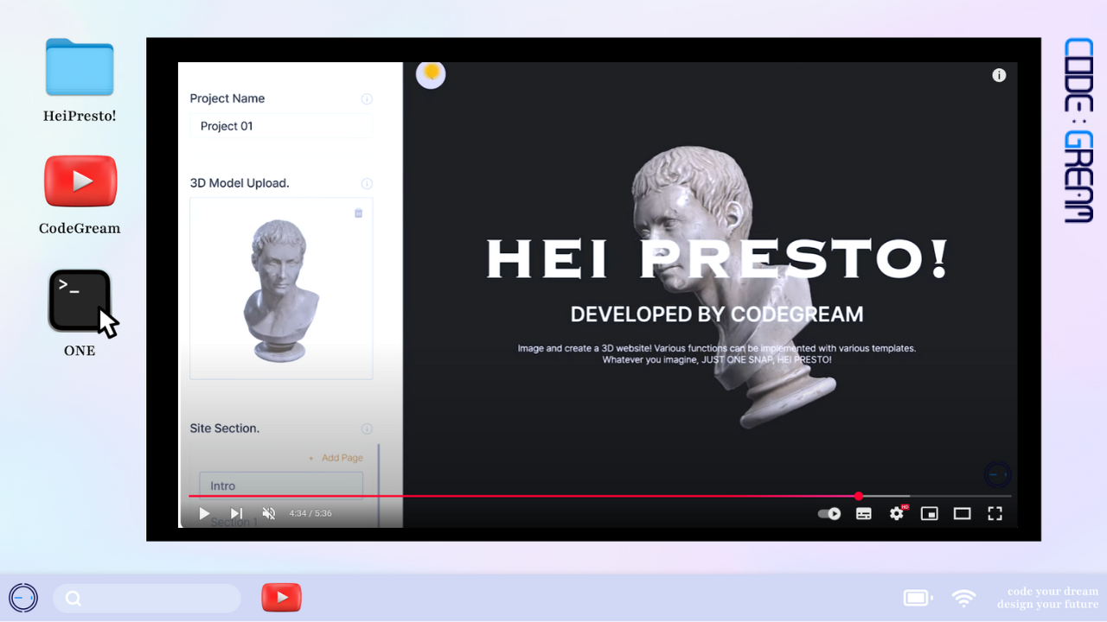Click the Site Section. heading
The width and height of the screenshot is (1107, 622).
click(x=225, y=428)
